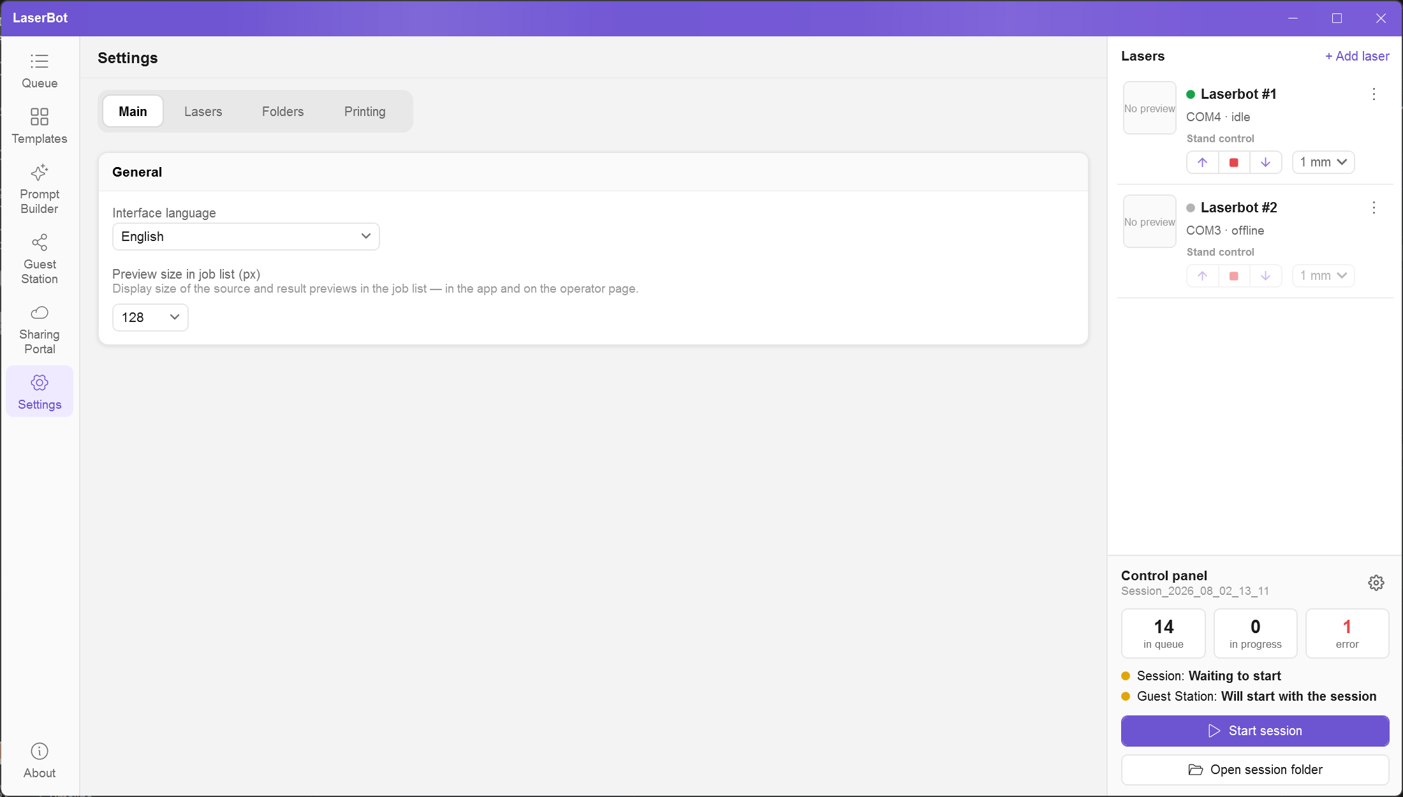Click the Start session button
Screen dimensions: 1403x797
(x=1254, y=731)
